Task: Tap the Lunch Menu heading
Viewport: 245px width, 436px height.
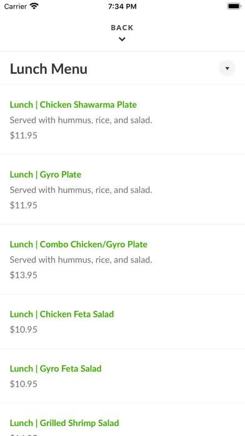Action: (x=49, y=69)
